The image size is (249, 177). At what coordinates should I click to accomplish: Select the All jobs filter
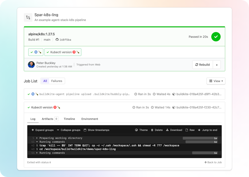pyautogui.click(x=45, y=81)
